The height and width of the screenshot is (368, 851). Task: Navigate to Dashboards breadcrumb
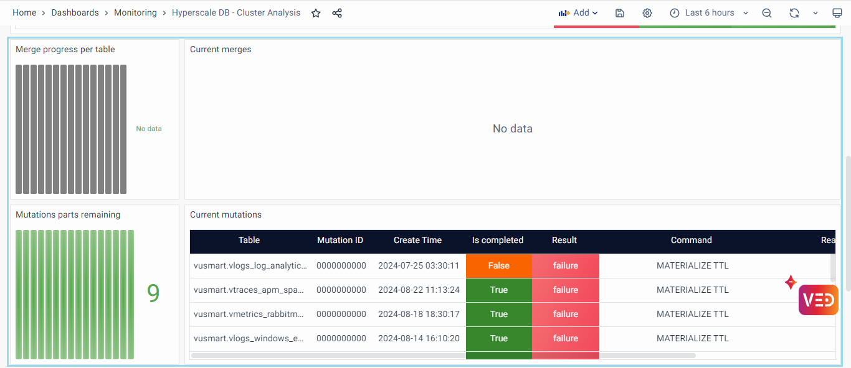(x=75, y=13)
